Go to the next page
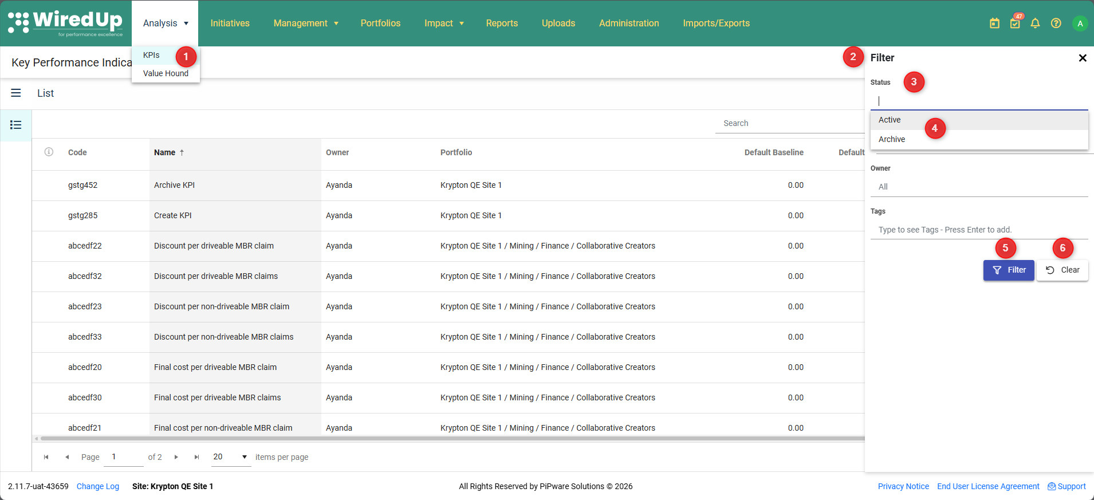The image size is (1094, 500). (x=176, y=457)
